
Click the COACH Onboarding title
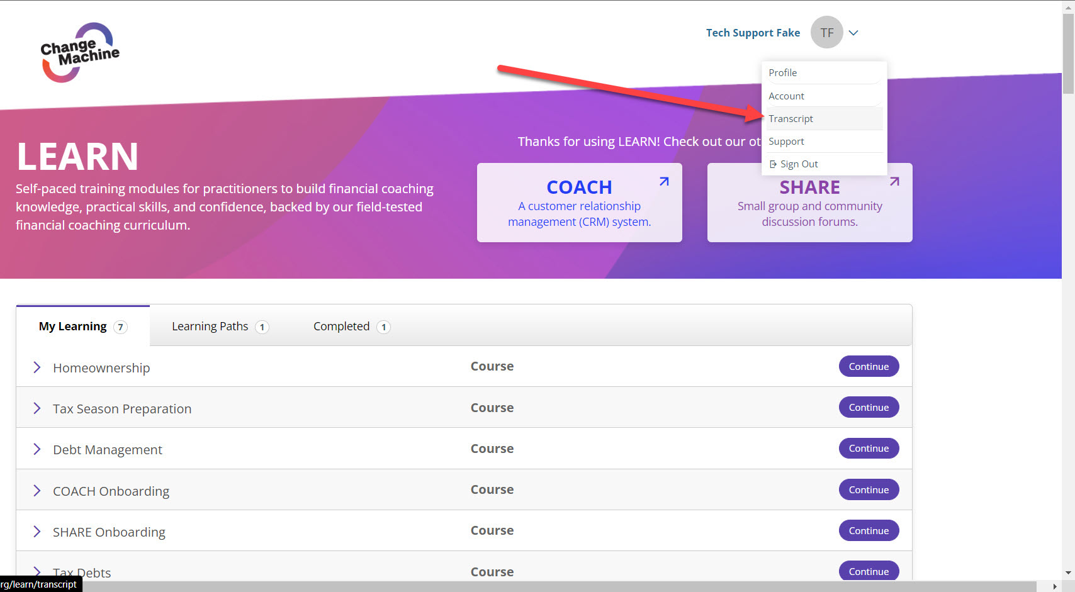(111, 491)
